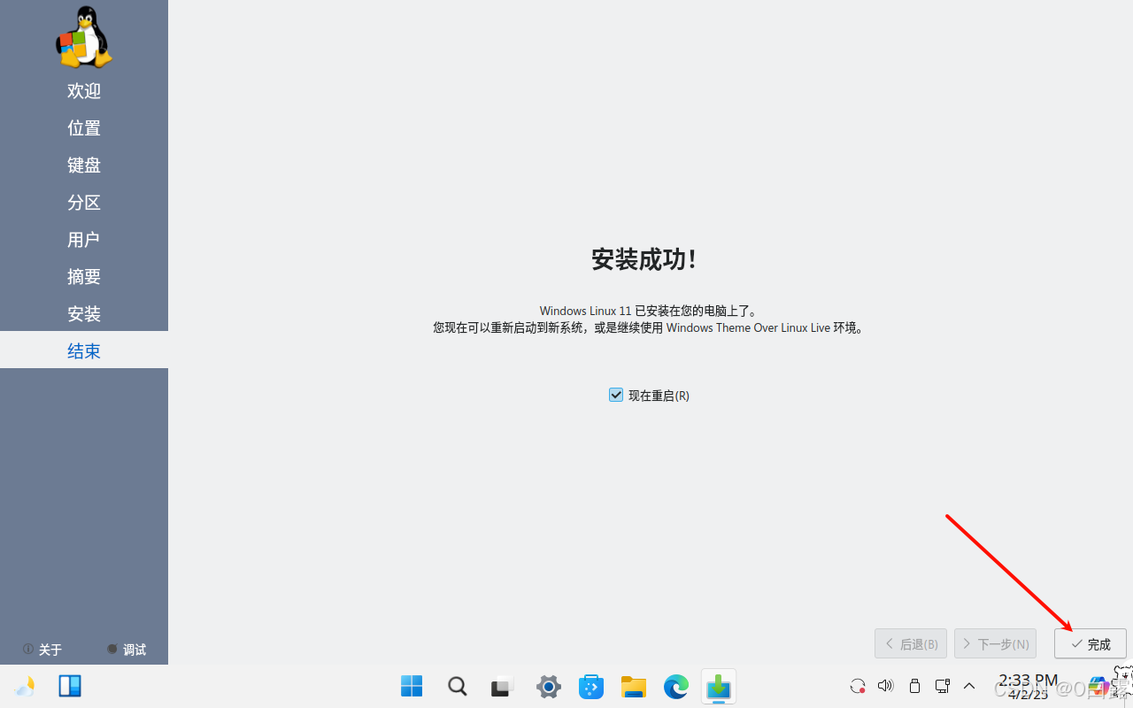Screen dimensions: 1133x708
Task: Select the 位置 step in sidebar
Action: (84, 128)
